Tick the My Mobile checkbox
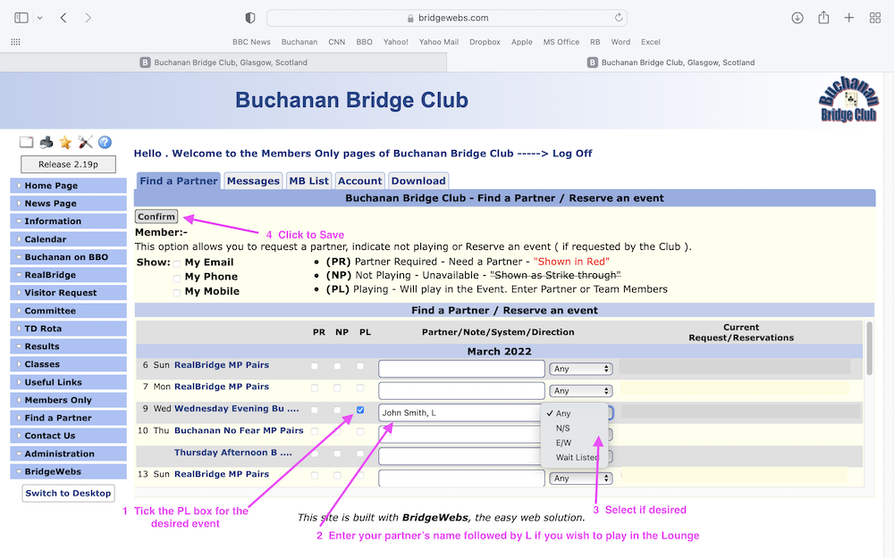The height and width of the screenshot is (558, 894). (177, 292)
